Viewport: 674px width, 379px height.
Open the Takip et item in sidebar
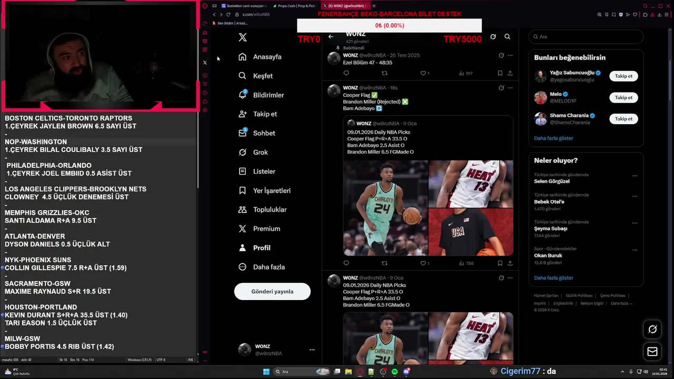(257, 114)
